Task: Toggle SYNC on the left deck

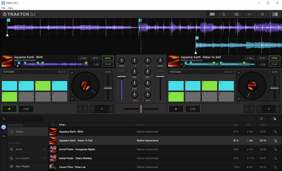Action: pos(108,58)
